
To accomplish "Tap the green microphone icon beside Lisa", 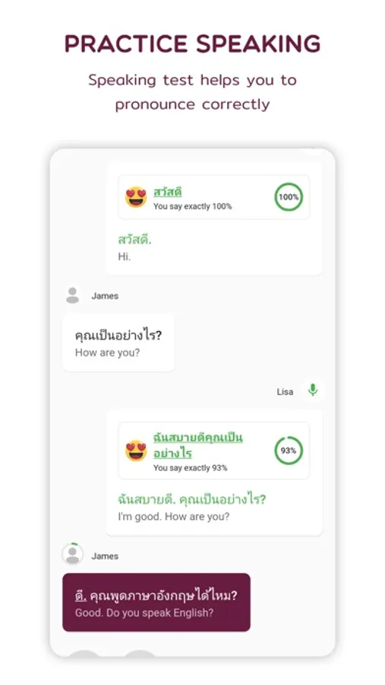I will click(312, 390).
